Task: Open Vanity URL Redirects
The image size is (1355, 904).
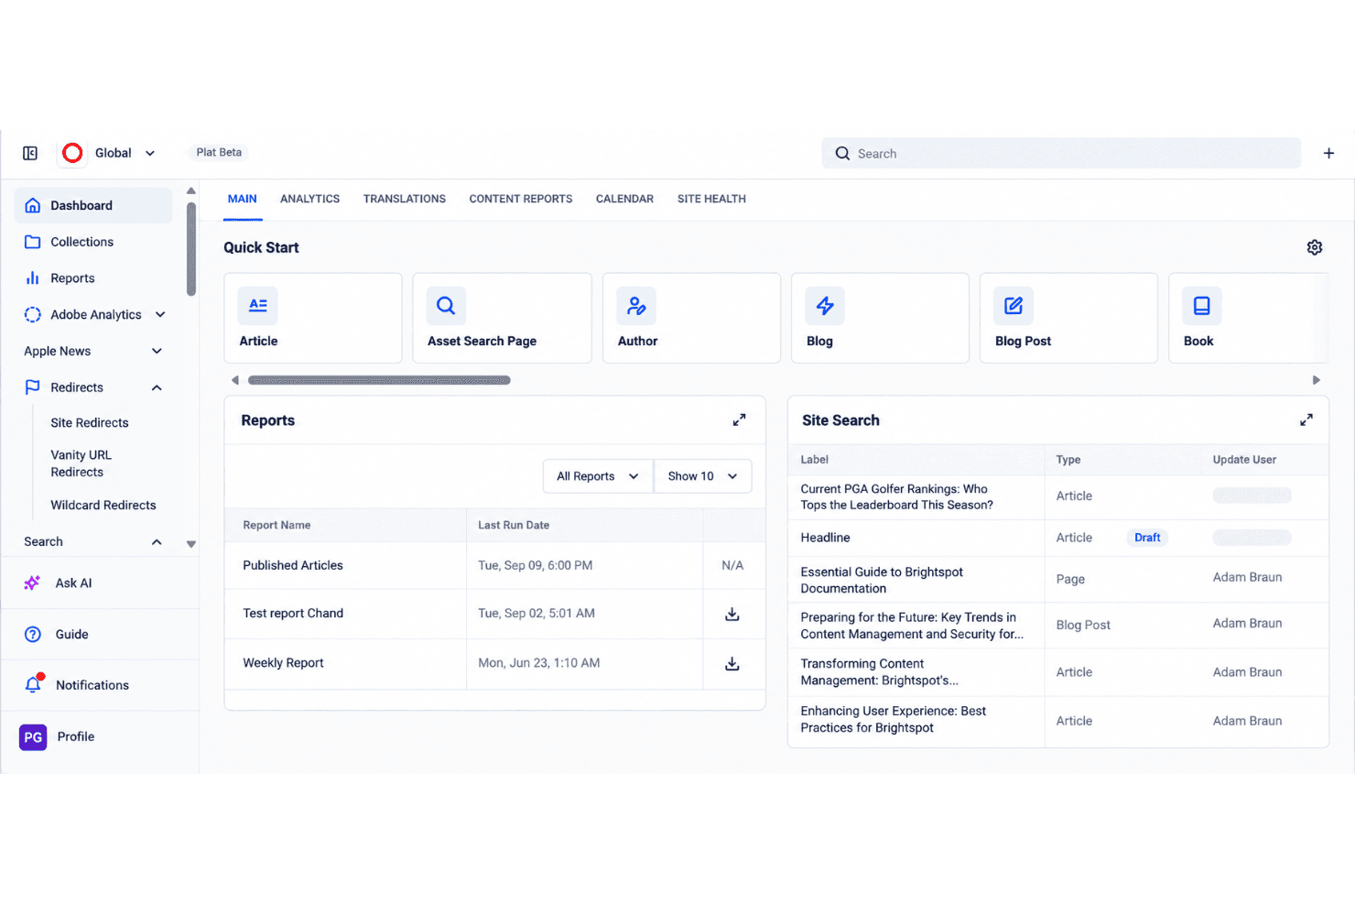Action: 81,463
